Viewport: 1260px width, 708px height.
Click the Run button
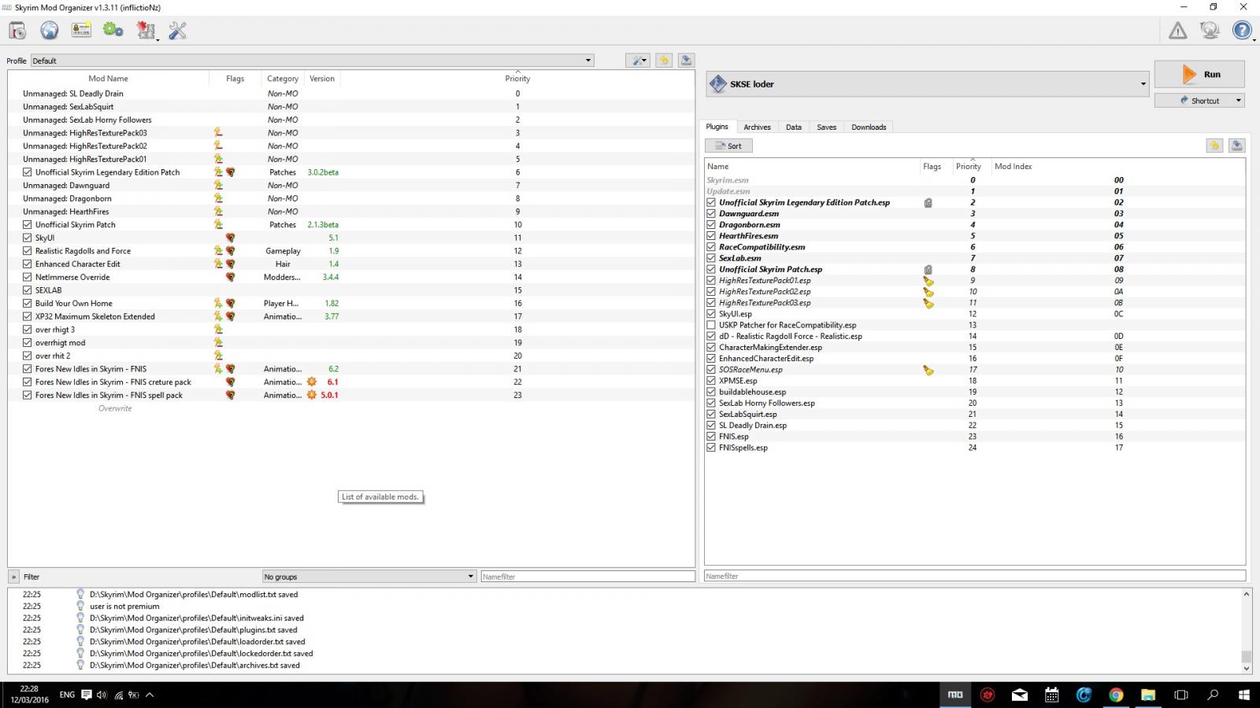point(1199,75)
